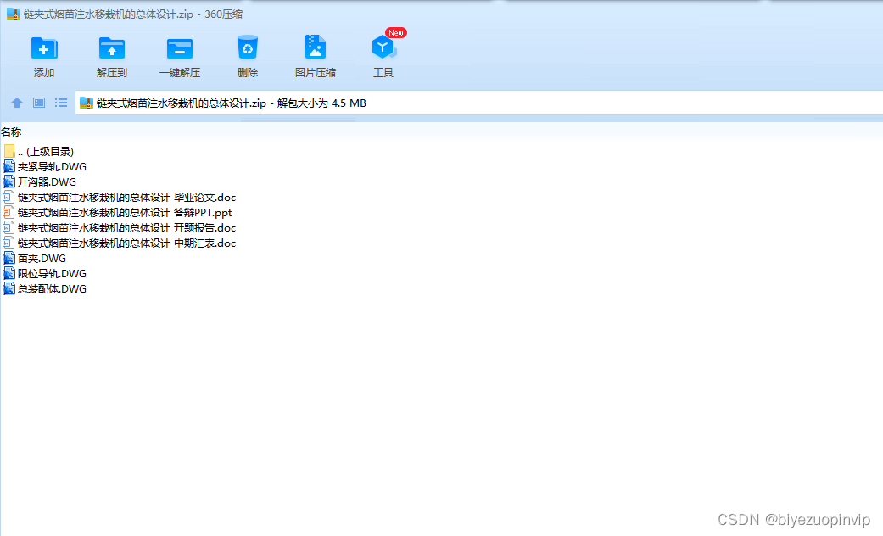
Task: Click the doc icon of 中期汇表.doc
Action: click(x=8, y=243)
